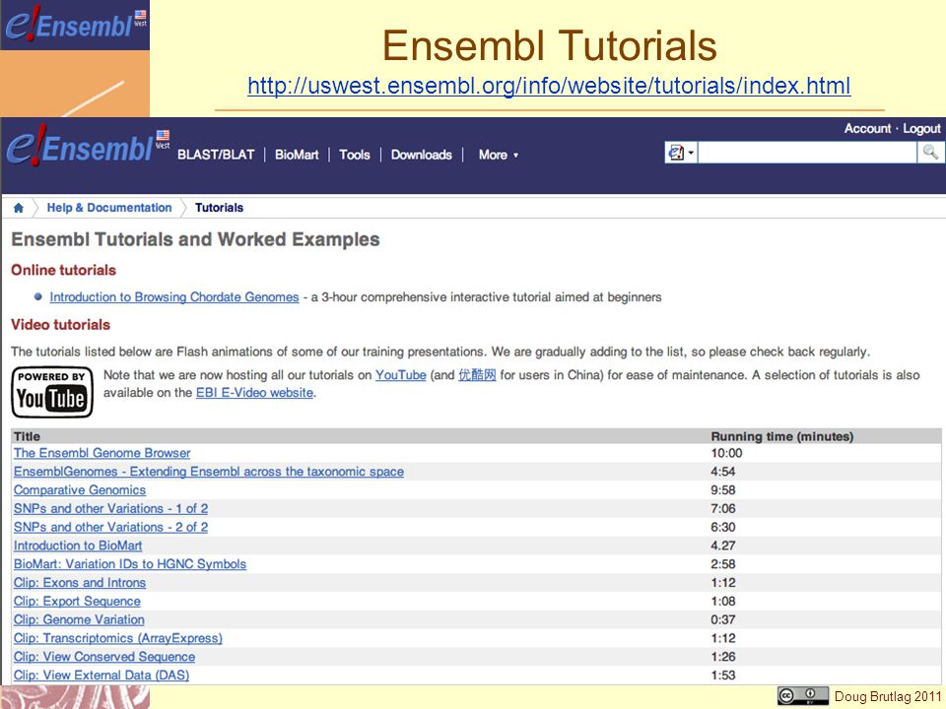Click the Powered by YouTube badge
The height and width of the screenshot is (709, 946).
(x=52, y=392)
